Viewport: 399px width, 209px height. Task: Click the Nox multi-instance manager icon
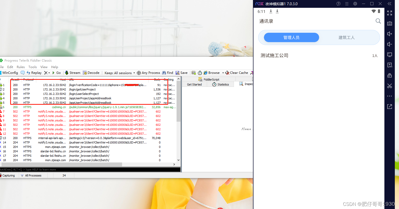[x=390, y=75]
